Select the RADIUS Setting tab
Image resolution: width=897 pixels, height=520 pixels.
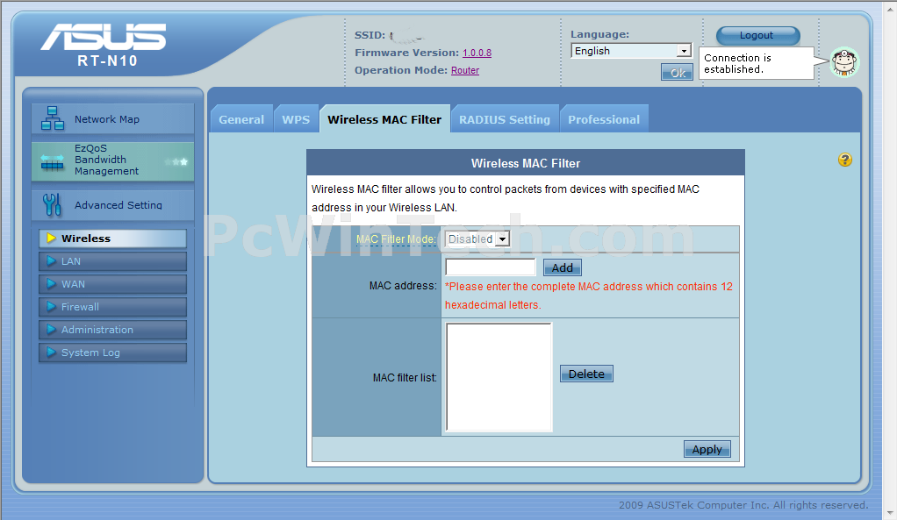[x=505, y=119]
